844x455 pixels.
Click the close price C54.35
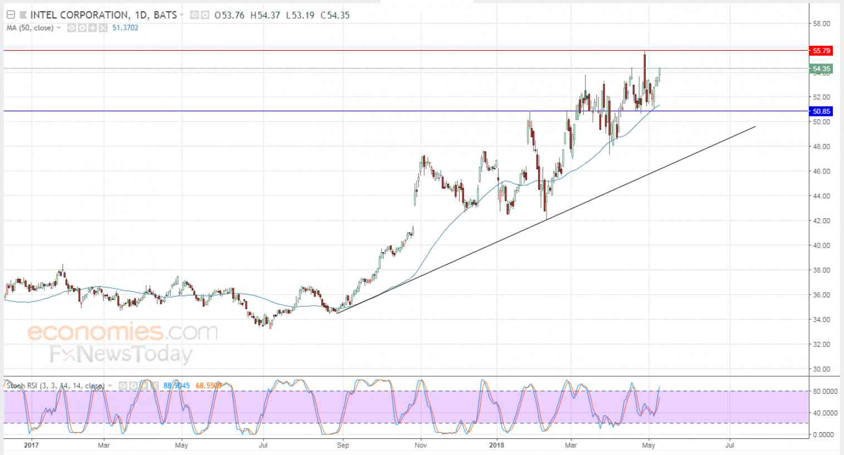click(x=335, y=16)
